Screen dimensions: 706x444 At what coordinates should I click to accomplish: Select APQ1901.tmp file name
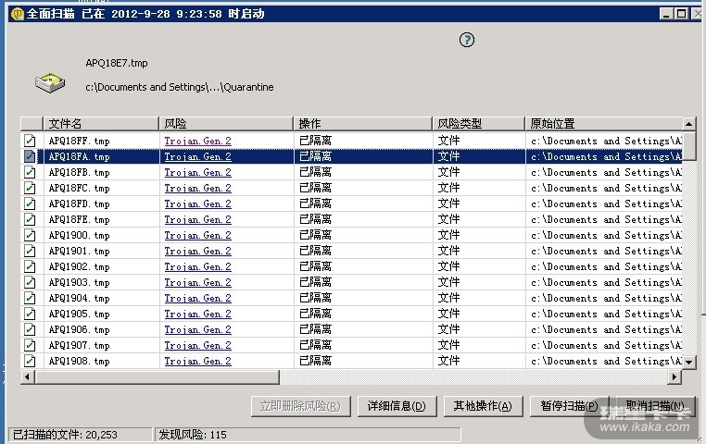80,252
